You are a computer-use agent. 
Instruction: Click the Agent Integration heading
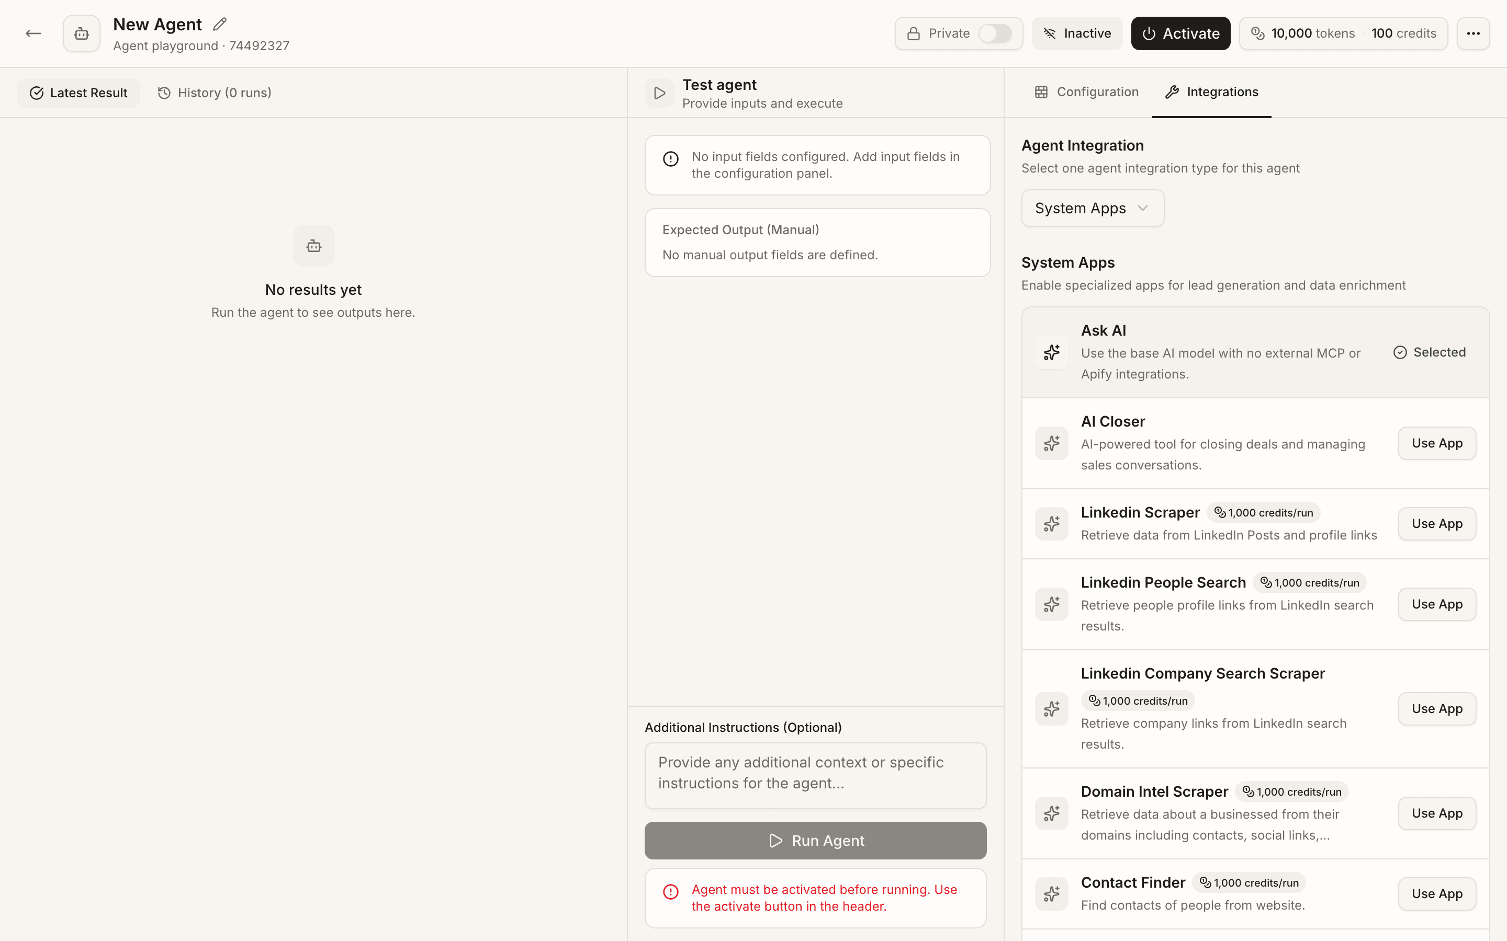tap(1082, 146)
